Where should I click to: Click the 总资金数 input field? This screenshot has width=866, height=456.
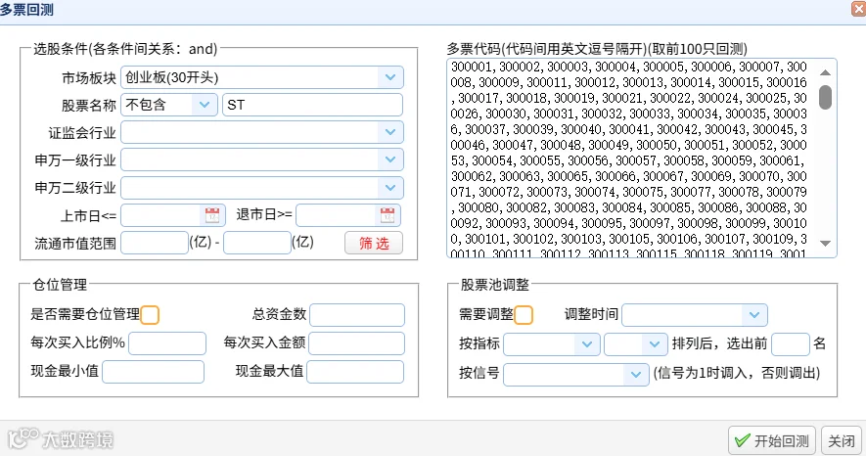click(x=357, y=315)
